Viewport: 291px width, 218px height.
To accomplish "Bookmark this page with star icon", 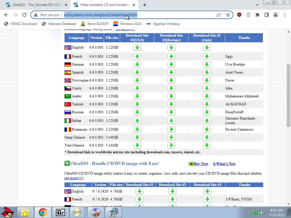I will 228,15.
